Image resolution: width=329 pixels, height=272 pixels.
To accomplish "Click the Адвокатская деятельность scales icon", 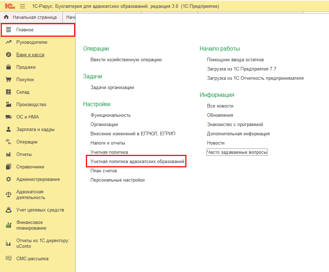I will point(9,195).
